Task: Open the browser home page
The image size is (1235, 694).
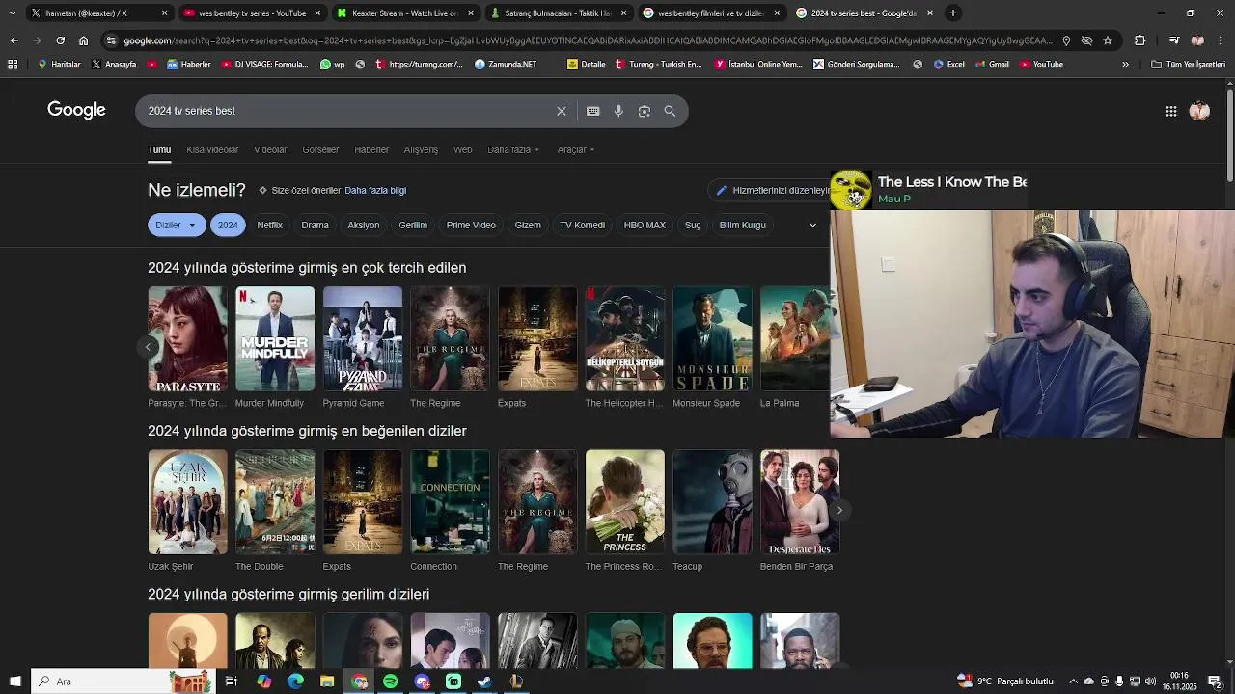Action: tap(83, 40)
